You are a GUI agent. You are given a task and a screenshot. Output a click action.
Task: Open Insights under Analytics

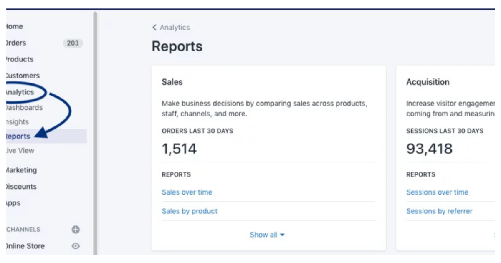(x=17, y=122)
